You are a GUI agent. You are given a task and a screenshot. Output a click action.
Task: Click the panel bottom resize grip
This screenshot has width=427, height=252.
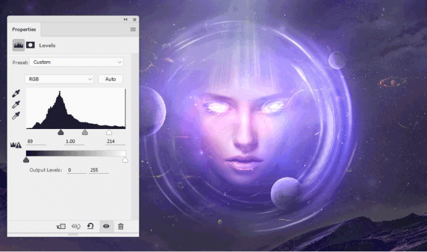(x=73, y=234)
